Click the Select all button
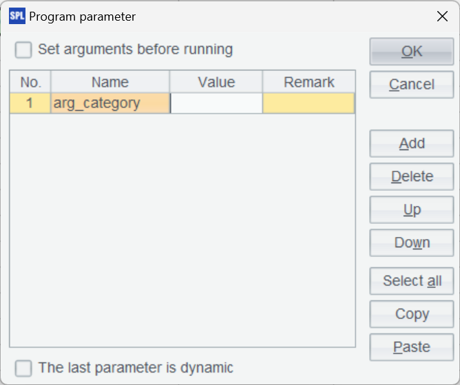 (x=412, y=281)
